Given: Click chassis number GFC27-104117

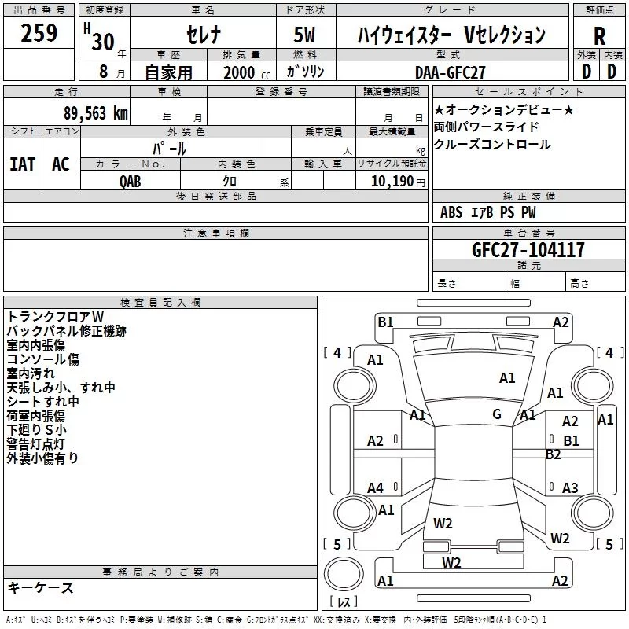Looking at the screenshot, I should pyautogui.click(x=528, y=249).
